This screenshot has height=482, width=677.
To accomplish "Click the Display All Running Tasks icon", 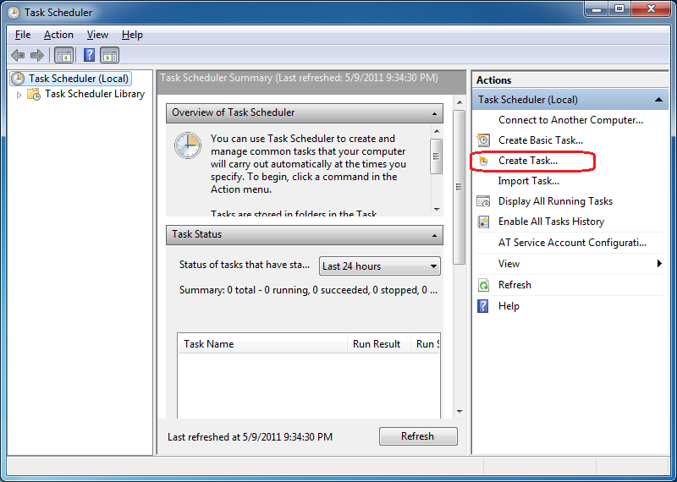I will (x=483, y=201).
